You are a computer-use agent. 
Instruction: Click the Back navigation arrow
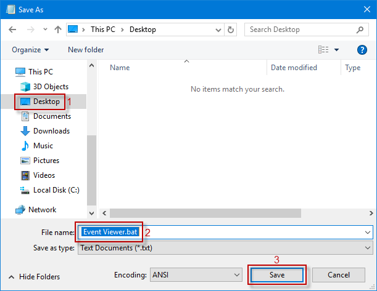pyautogui.click(x=13, y=30)
